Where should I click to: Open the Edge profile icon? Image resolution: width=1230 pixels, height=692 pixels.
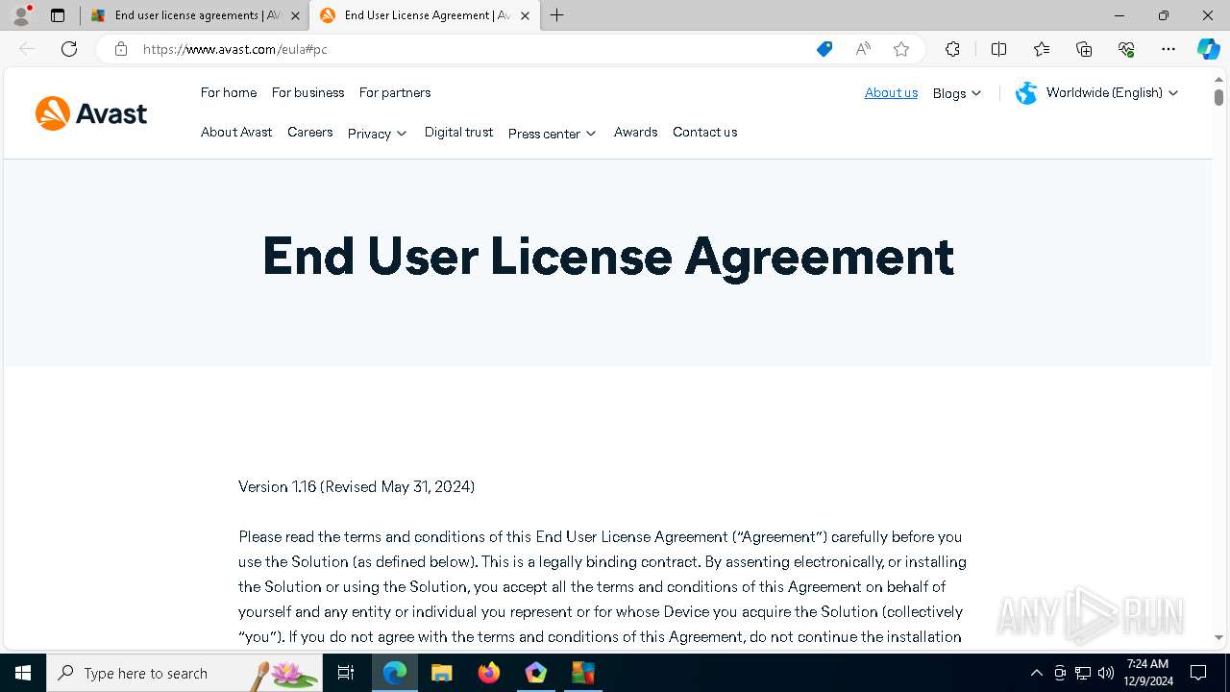21,15
